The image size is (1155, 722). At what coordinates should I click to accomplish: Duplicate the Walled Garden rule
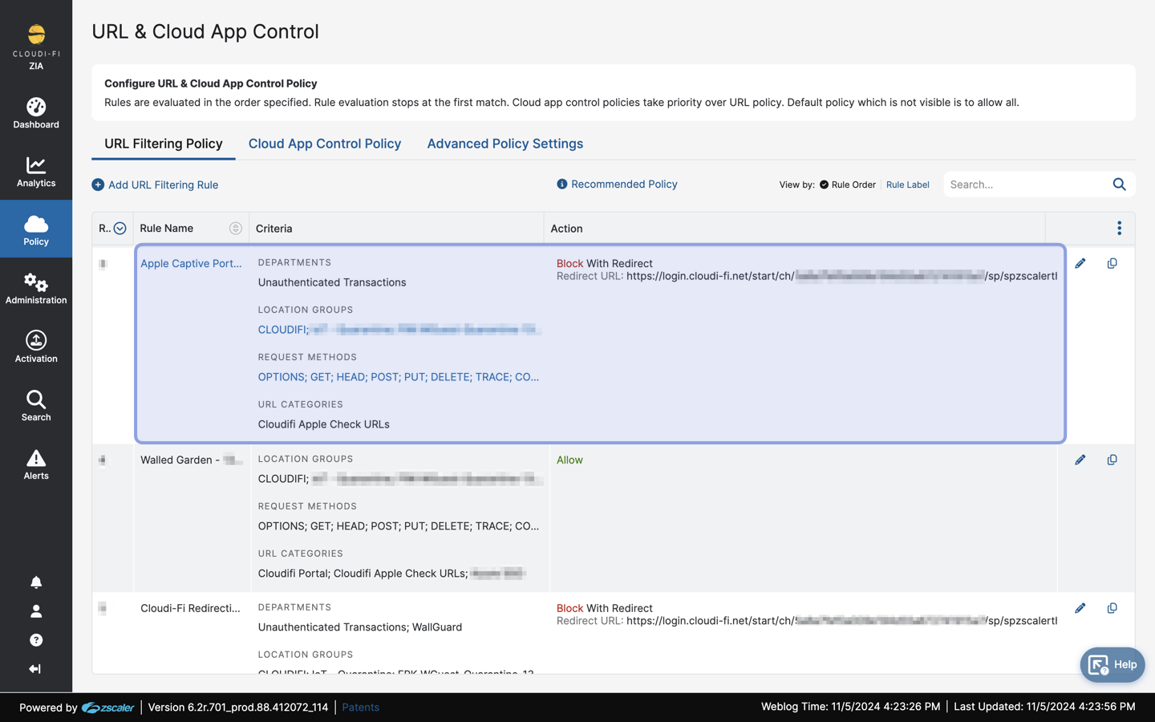1112,459
